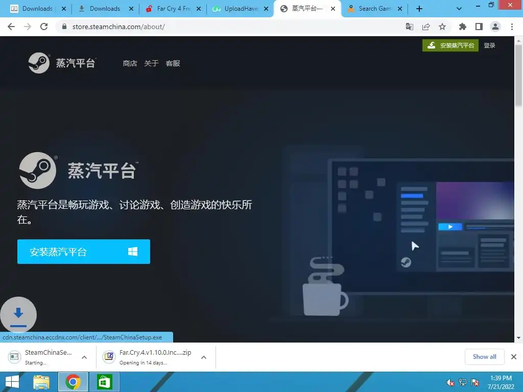
Task: Open the Windows Start button
Action: tap(12, 382)
